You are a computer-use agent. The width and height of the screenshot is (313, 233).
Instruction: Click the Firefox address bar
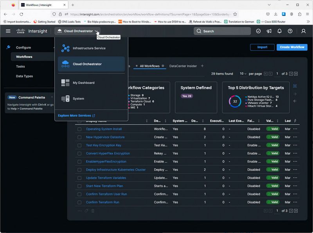[x=150, y=14]
